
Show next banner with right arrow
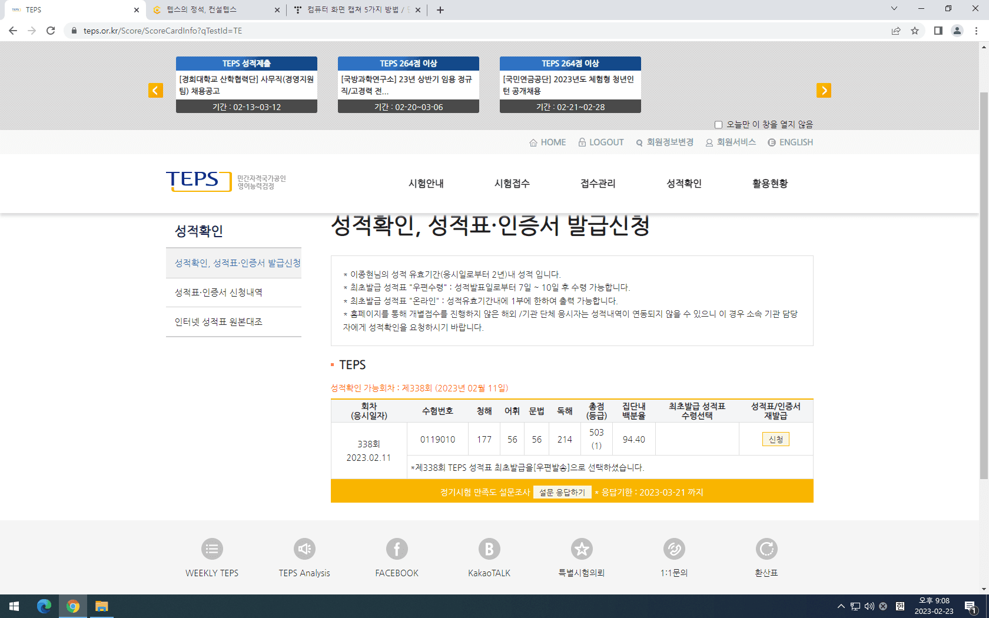pos(824,90)
